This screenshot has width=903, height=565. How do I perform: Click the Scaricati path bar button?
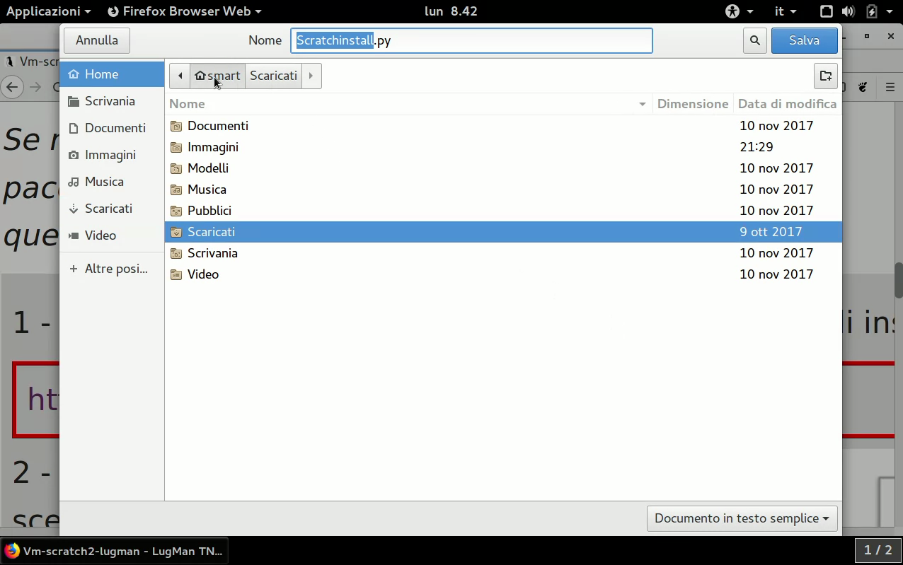(273, 76)
